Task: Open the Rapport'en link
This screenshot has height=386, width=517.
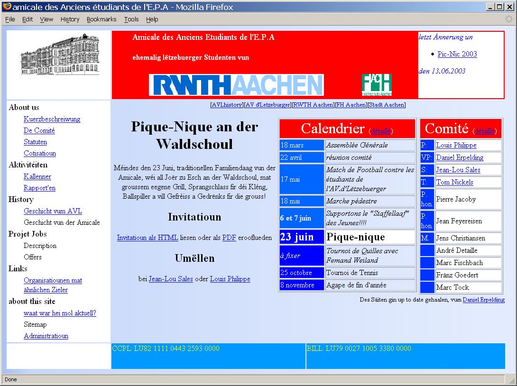Action: point(39,188)
